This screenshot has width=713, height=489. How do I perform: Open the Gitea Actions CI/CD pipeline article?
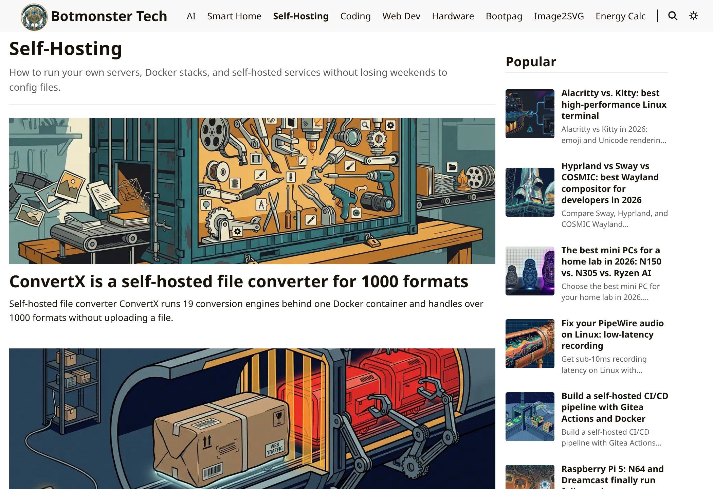[x=615, y=407]
